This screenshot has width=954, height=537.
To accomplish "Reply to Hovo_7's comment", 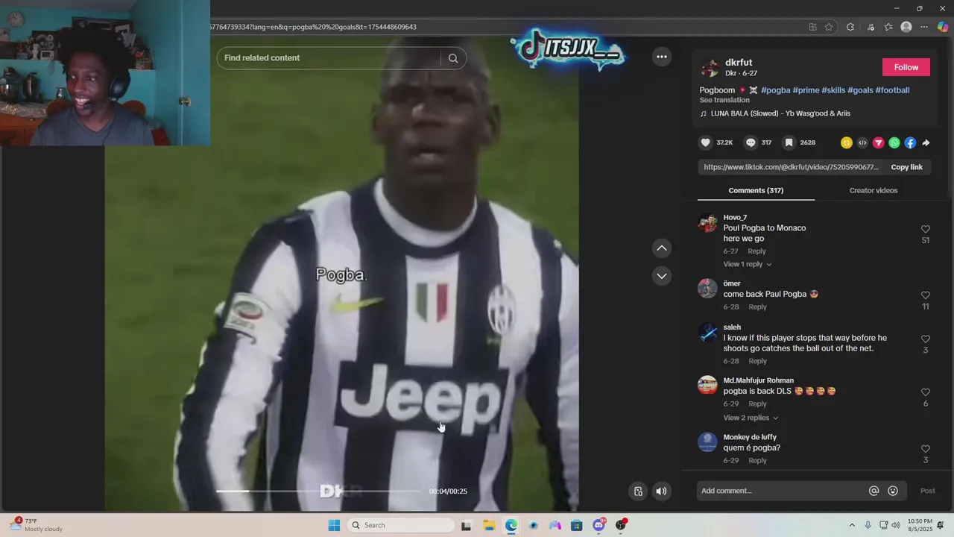I will pos(756,251).
